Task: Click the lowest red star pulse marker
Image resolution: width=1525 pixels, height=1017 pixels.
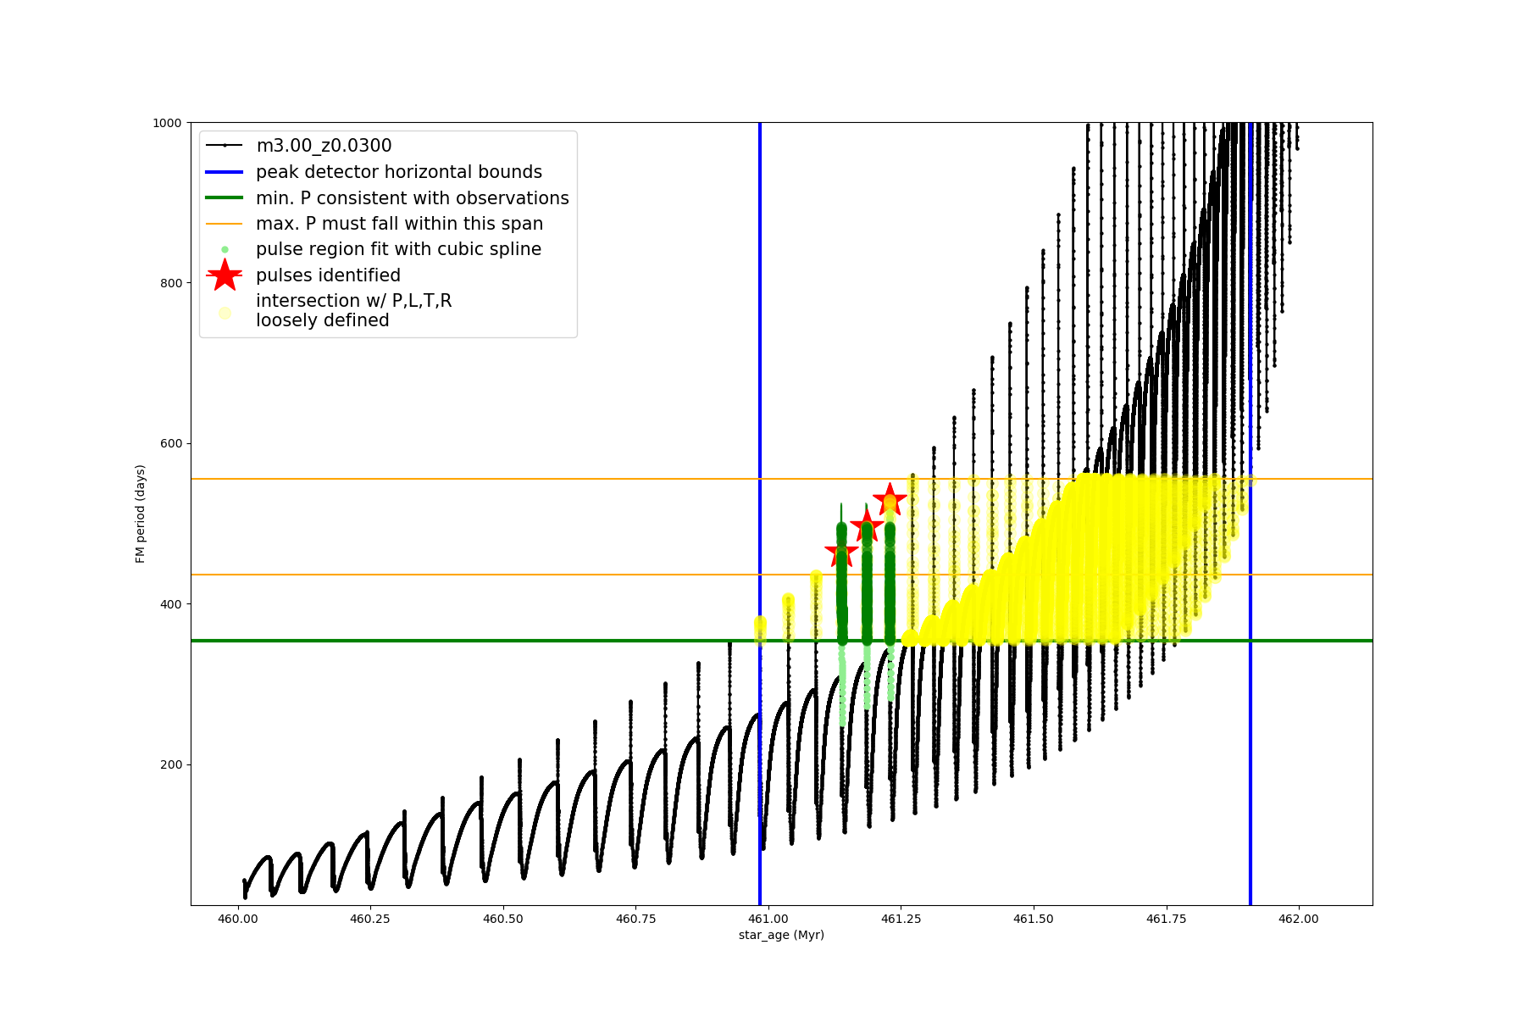Action: point(841,552)
